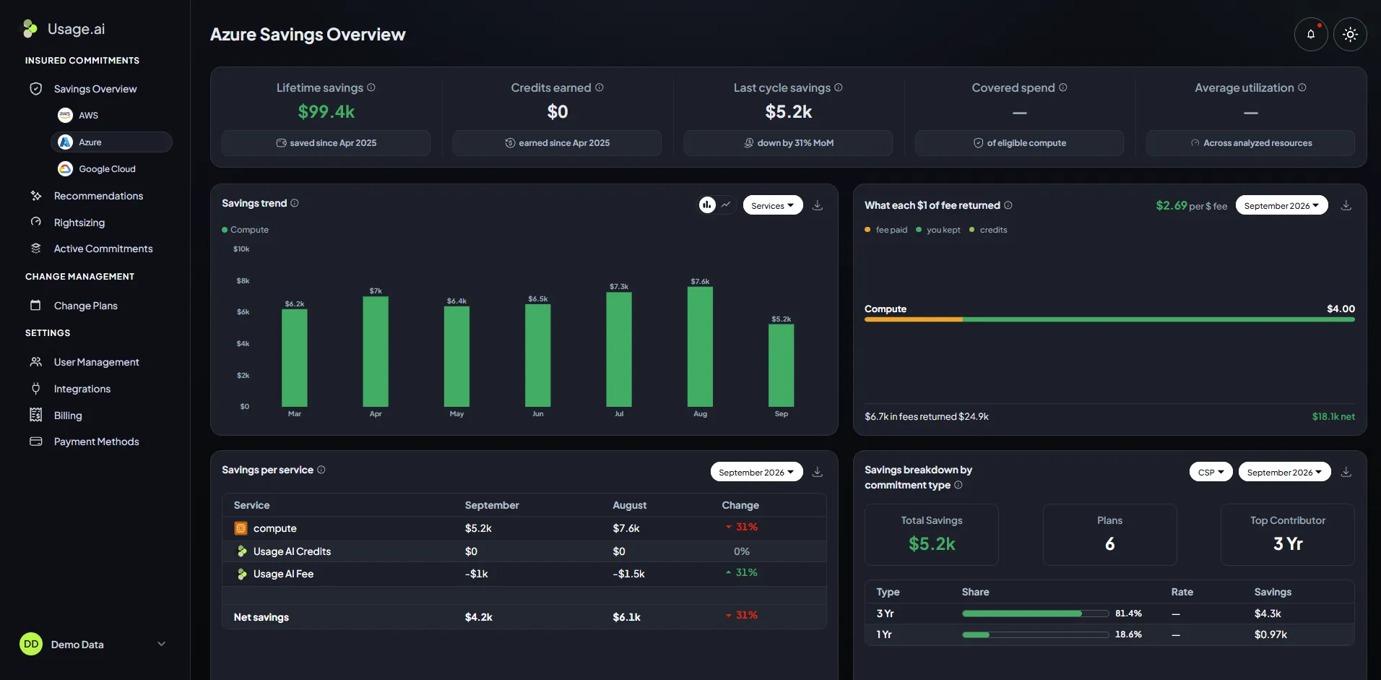Open the notifications bell
The height and width of the screenshot is (680, 1381).
pos(1310,34)
